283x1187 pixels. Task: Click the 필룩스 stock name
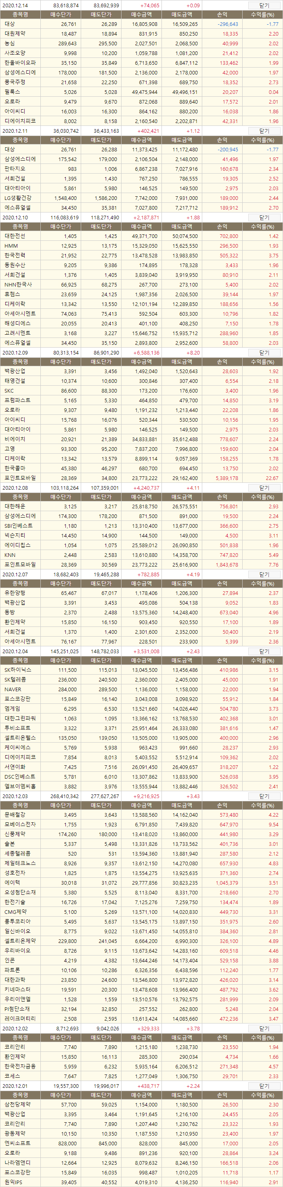pyautogui.click(x=13, y=92)
